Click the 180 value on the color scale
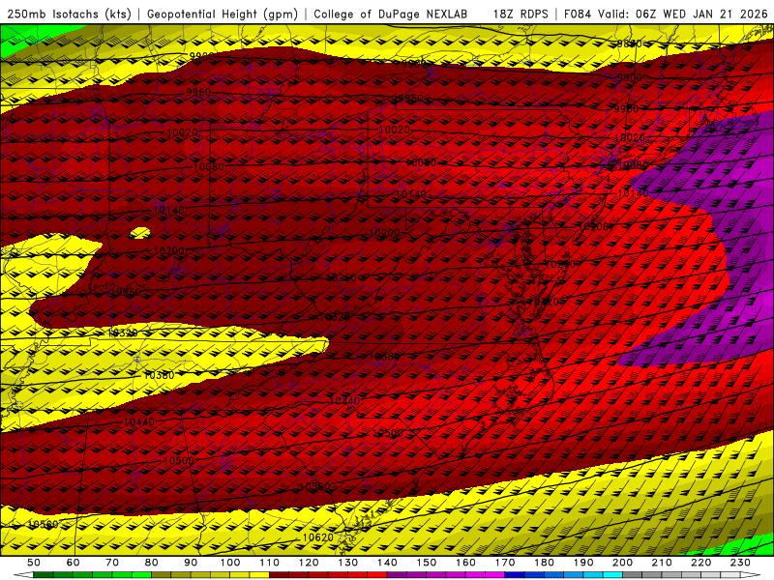Image resolution: width=774 pixels, height=580 pixels. click(544, 563)
